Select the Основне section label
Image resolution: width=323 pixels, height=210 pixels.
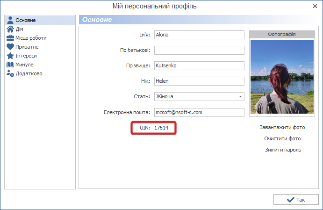click(x=26, y=20)
